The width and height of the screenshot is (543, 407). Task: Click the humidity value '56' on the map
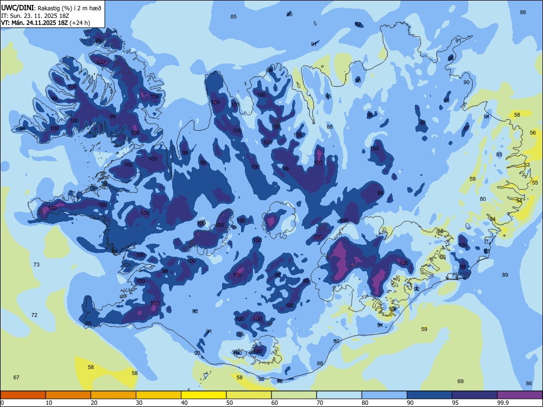533,132
